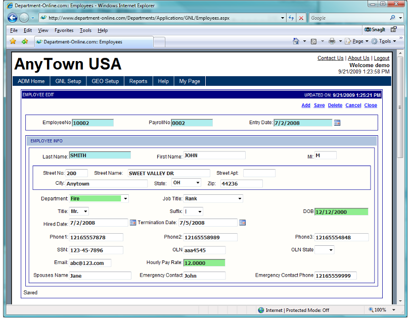Screen dimensions: 409x319
Task: Open the Reports navigation tab
Action: [138, 81]
